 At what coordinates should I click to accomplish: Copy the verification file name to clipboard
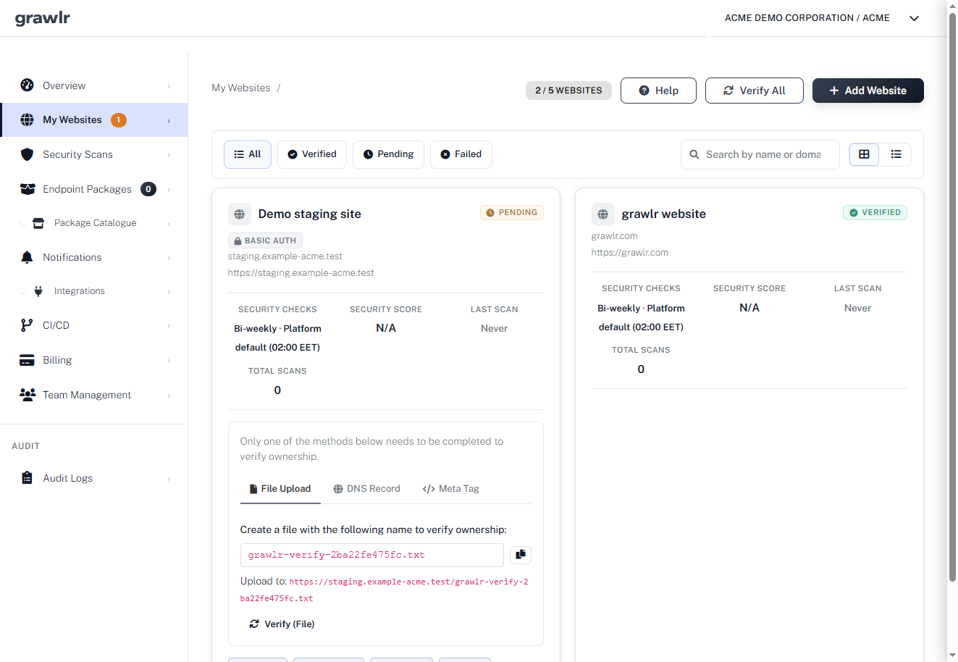pyautogui.click(x=521, y=555)
